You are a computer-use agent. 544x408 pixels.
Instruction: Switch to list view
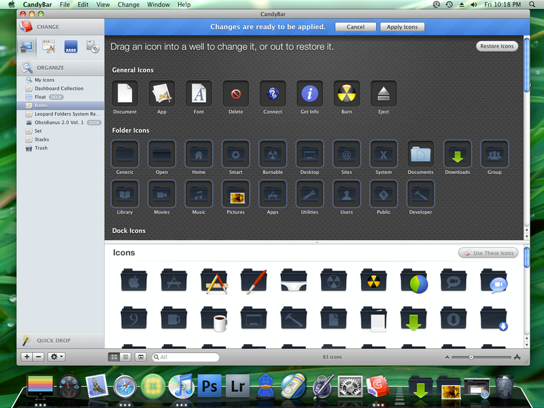tap(126, 356)
